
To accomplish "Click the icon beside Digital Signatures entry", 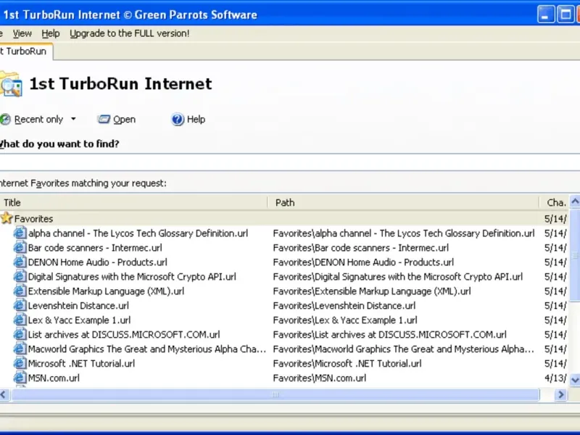I will point(20,276).
